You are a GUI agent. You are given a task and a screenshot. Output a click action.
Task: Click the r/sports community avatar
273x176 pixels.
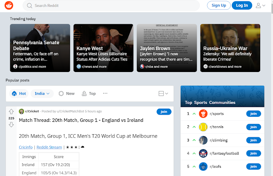click(203, 114)
